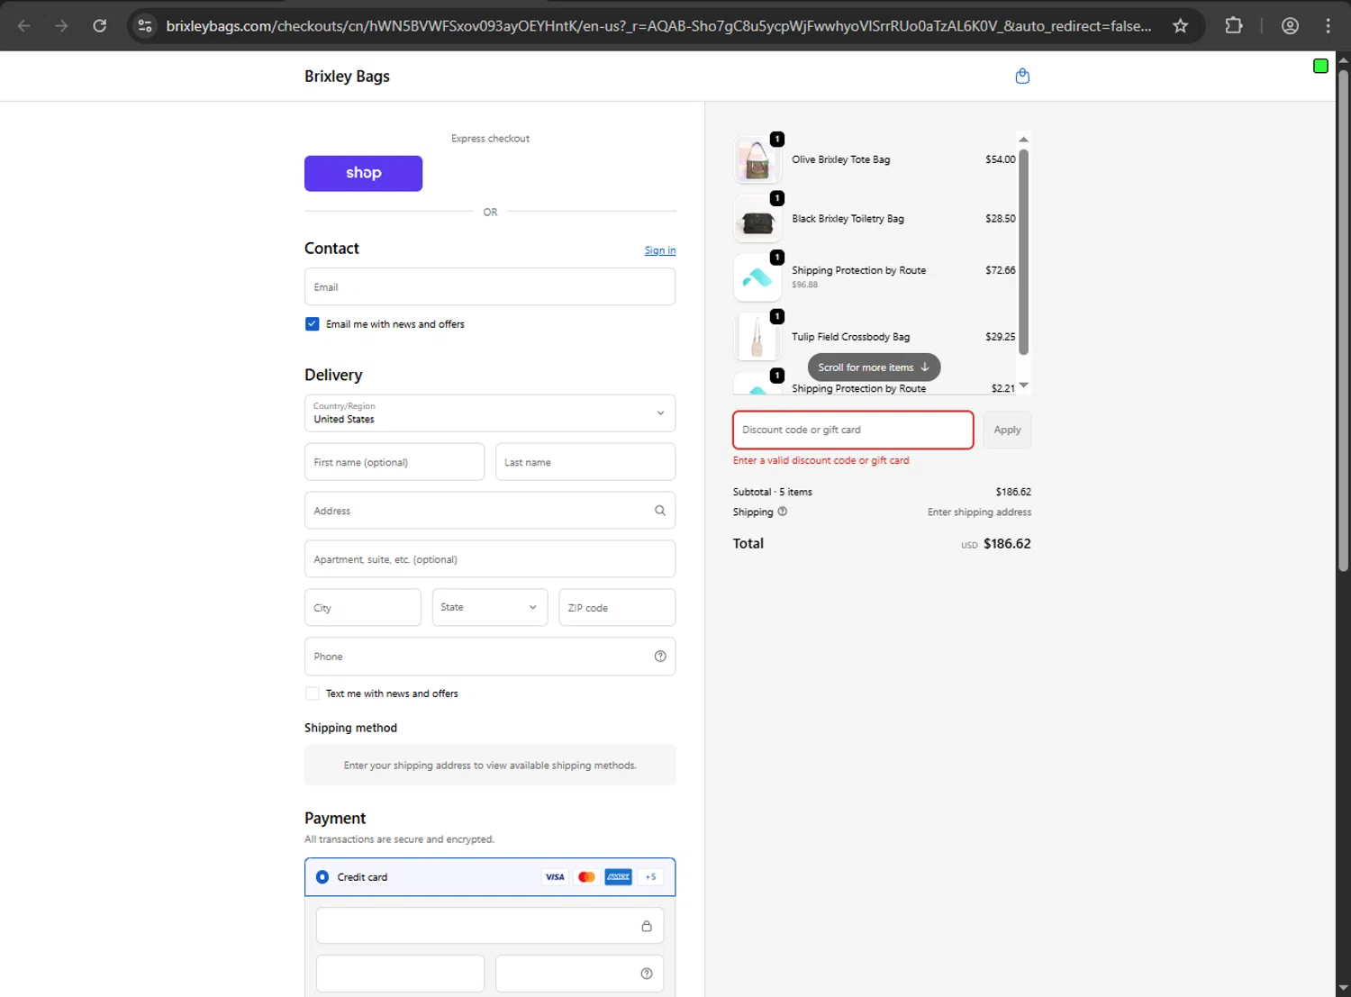Image resolution: width=1351 pixels, height=997 pixels.
Task: Click the Apply discount button
Action: [x=1007, y=430]
